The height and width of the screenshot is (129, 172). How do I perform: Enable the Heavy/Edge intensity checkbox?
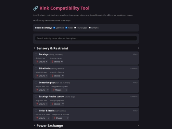(x=75, y=28)
